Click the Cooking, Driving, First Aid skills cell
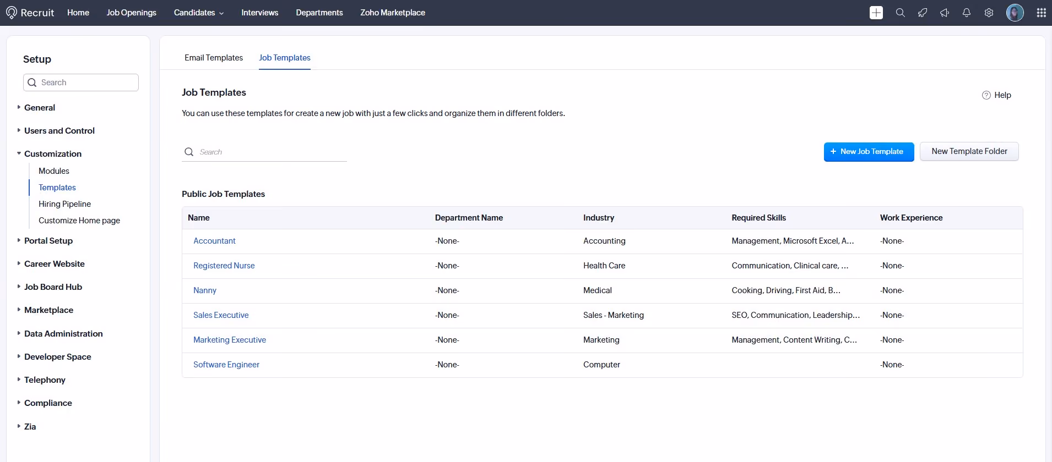 786,290
